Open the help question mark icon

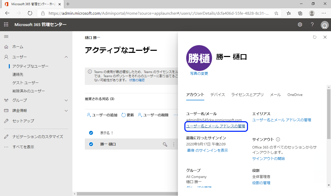click(x=312, y=25)
